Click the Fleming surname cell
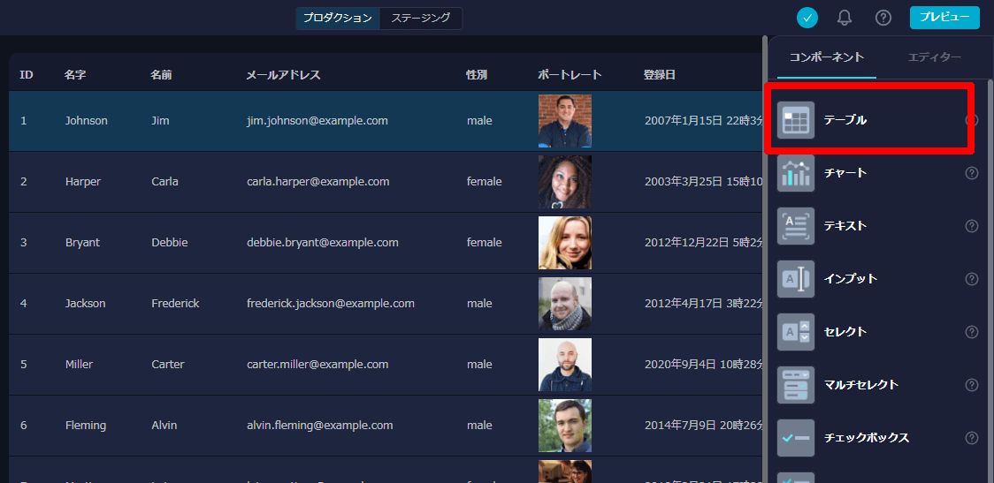994x483 pixels. click(x=86, y=425)
